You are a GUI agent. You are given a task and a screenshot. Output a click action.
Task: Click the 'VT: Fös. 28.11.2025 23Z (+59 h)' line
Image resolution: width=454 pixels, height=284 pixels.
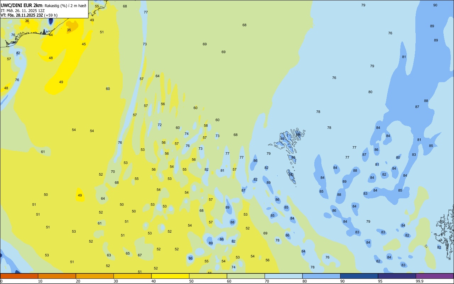pyautogui.click(x=29, y=15)
